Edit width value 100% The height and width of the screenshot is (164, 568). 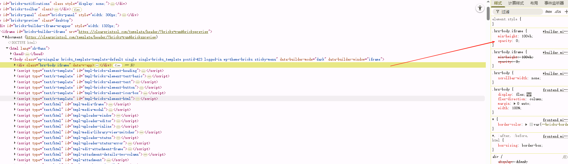point(516,108)
